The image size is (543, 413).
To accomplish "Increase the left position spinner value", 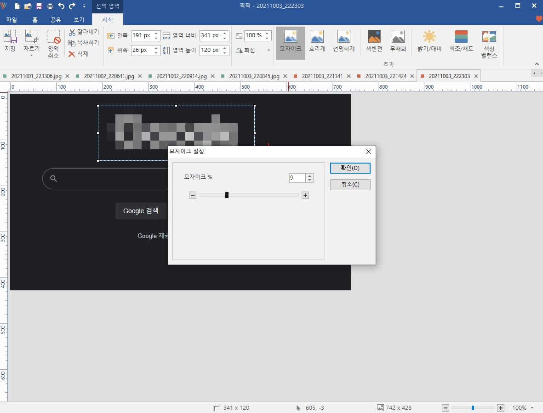I will point(156,34).
